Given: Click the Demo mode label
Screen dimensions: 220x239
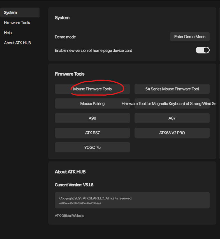Looking at the screenshot, I should (x=65, y=37).
